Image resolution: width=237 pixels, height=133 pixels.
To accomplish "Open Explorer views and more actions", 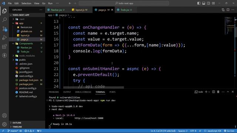I will click(x=41, y=10).
